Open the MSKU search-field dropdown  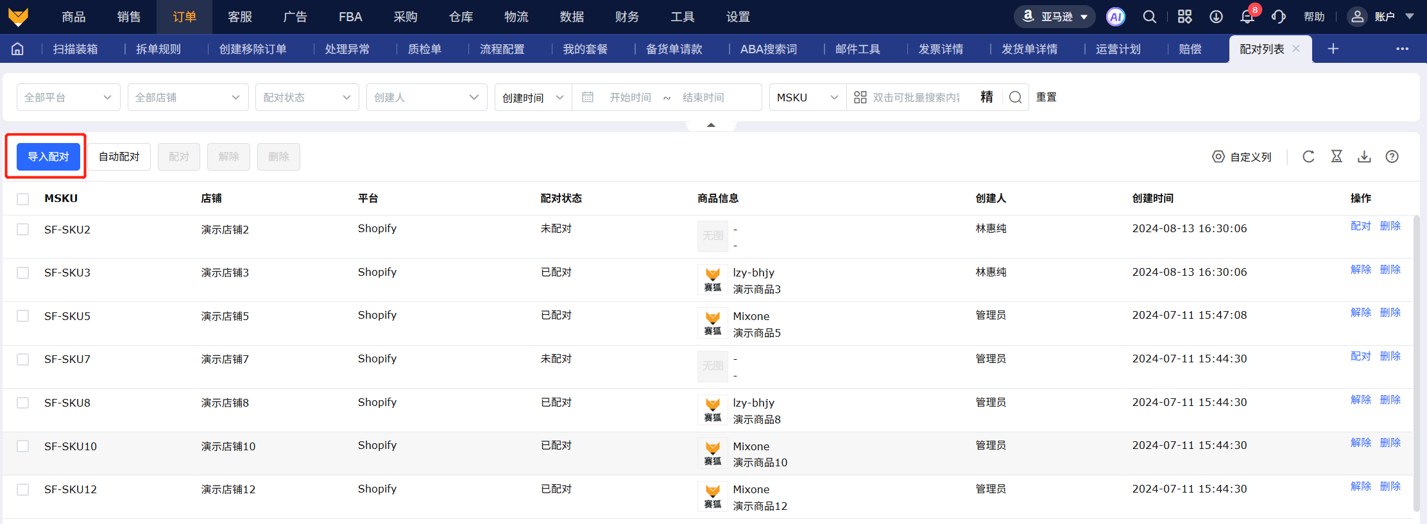coord(808,97)
